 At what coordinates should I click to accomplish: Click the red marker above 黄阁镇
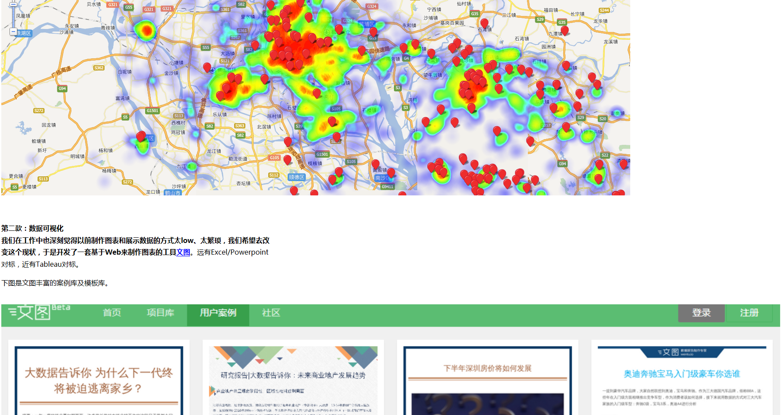click(x=375, y=164)
